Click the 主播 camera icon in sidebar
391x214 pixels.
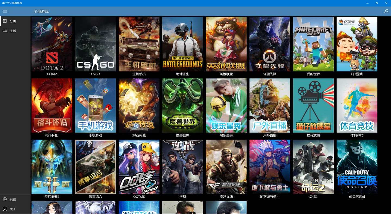[5, 31]
